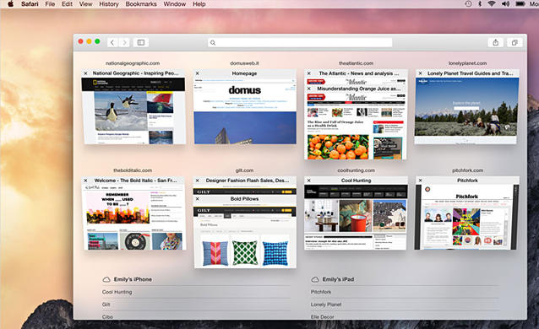Click the Apple menu icon
Viewport: 539px width, 329px height.
[x=10, y=4]
